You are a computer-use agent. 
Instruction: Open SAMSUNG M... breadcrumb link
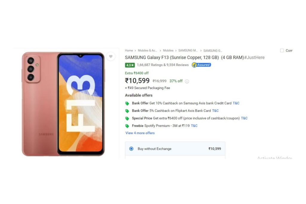tap(188, 50)
